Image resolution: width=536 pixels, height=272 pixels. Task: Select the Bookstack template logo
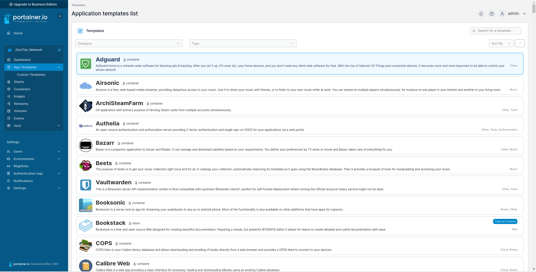(x=86, y=226)
